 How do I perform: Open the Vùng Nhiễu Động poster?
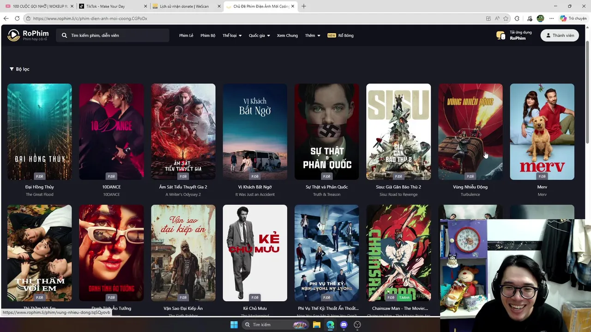[470, 131]
